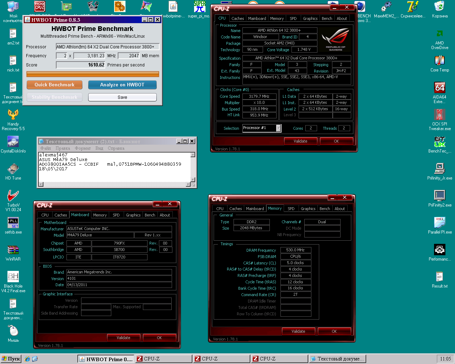Click Validate in the Memory CPU-Z window
455x364 pixels.
[x=298, y=331]
